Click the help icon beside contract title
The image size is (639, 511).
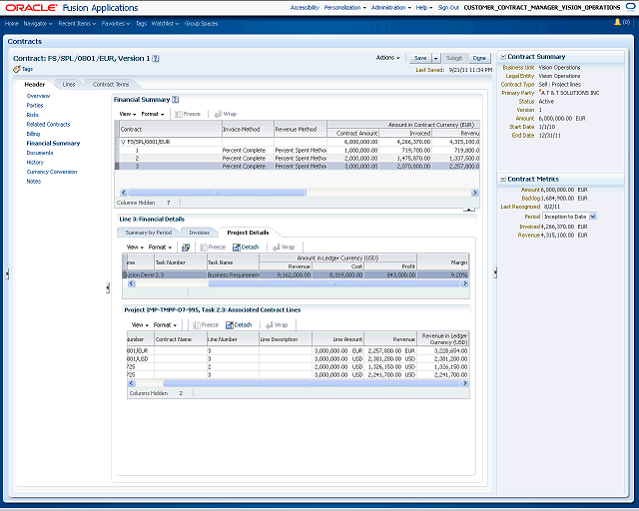point(156,58)
